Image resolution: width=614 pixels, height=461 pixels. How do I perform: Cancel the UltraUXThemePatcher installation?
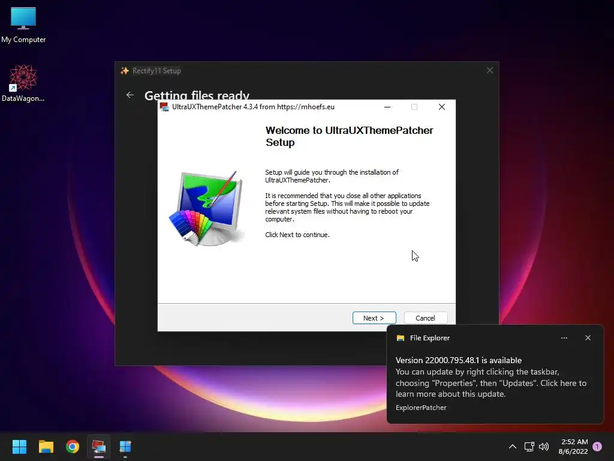tap(425, 318)
